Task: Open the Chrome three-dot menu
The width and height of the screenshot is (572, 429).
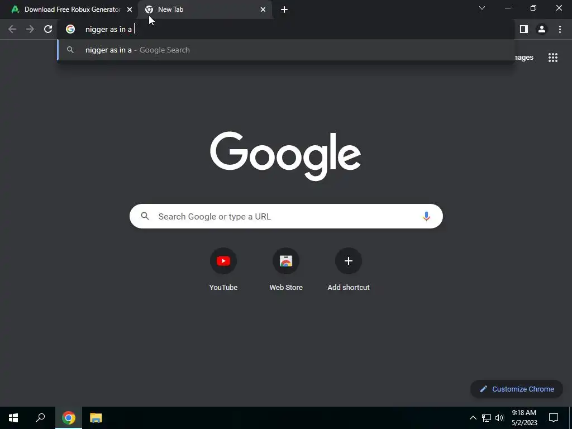Action: (x=560, y=29)
